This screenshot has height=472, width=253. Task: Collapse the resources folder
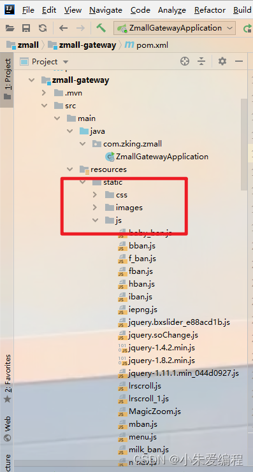point(70,169)
